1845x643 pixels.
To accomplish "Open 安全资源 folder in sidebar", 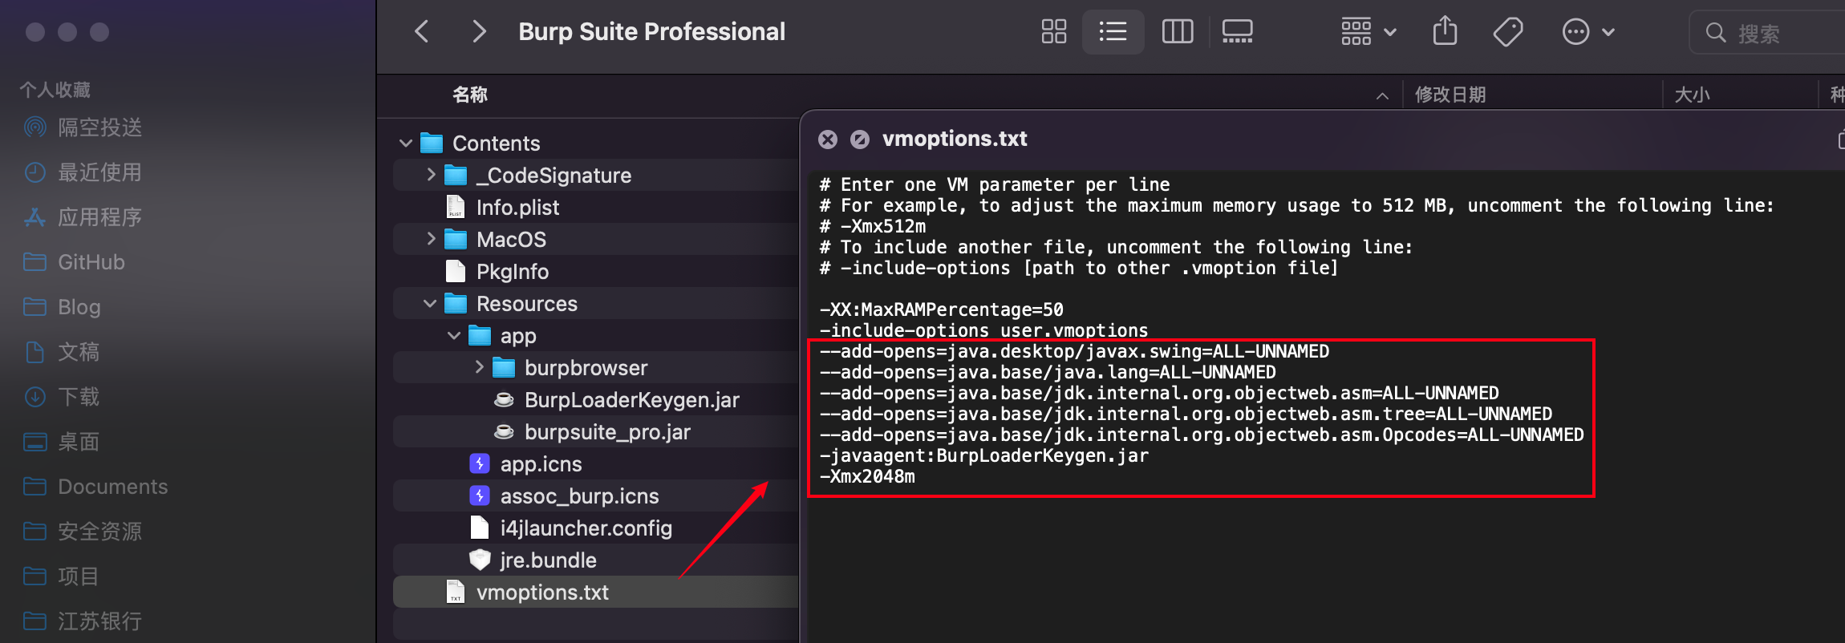I will [84, 532].
